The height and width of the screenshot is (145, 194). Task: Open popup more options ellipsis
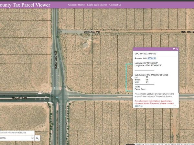pyautogui.click(x=174, y=106)
